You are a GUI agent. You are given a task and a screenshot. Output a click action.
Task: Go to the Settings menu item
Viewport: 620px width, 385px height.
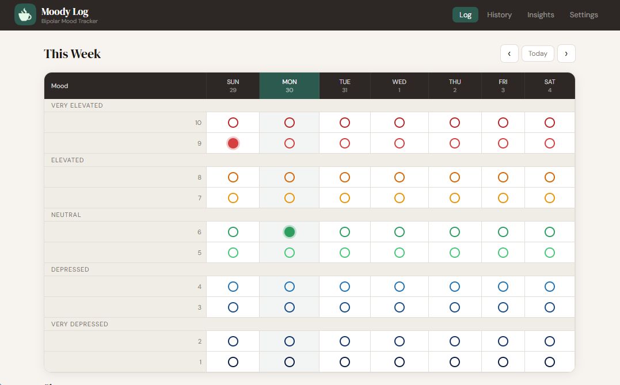(x=583, y=14)
